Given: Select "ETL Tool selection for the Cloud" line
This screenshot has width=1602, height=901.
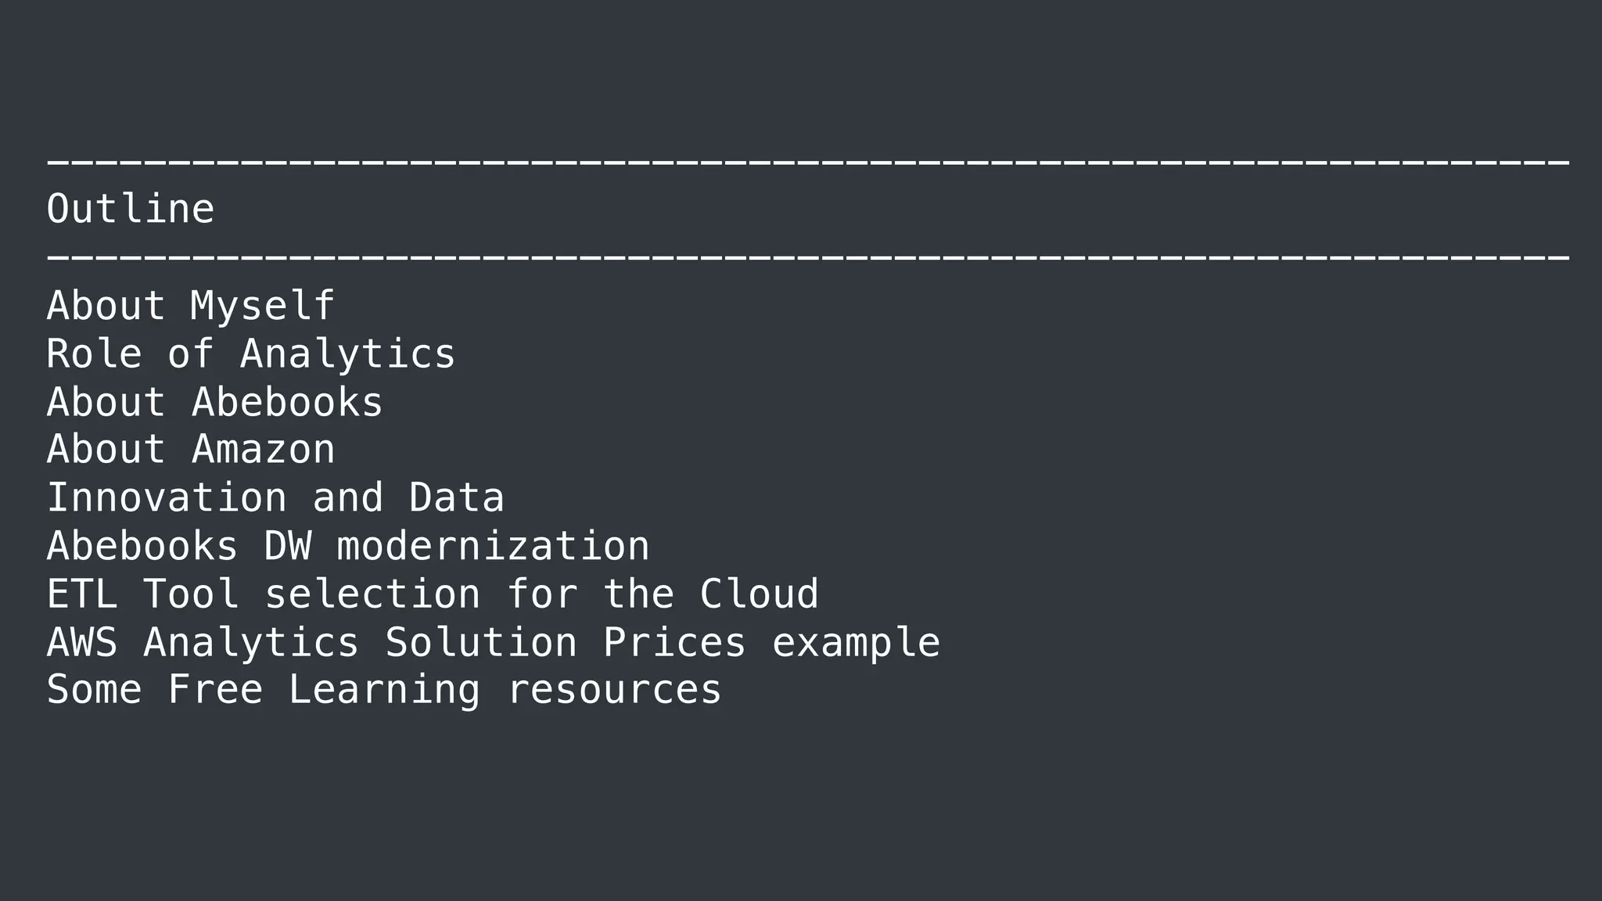Looking at the screenshot, I should coord(433,594).
